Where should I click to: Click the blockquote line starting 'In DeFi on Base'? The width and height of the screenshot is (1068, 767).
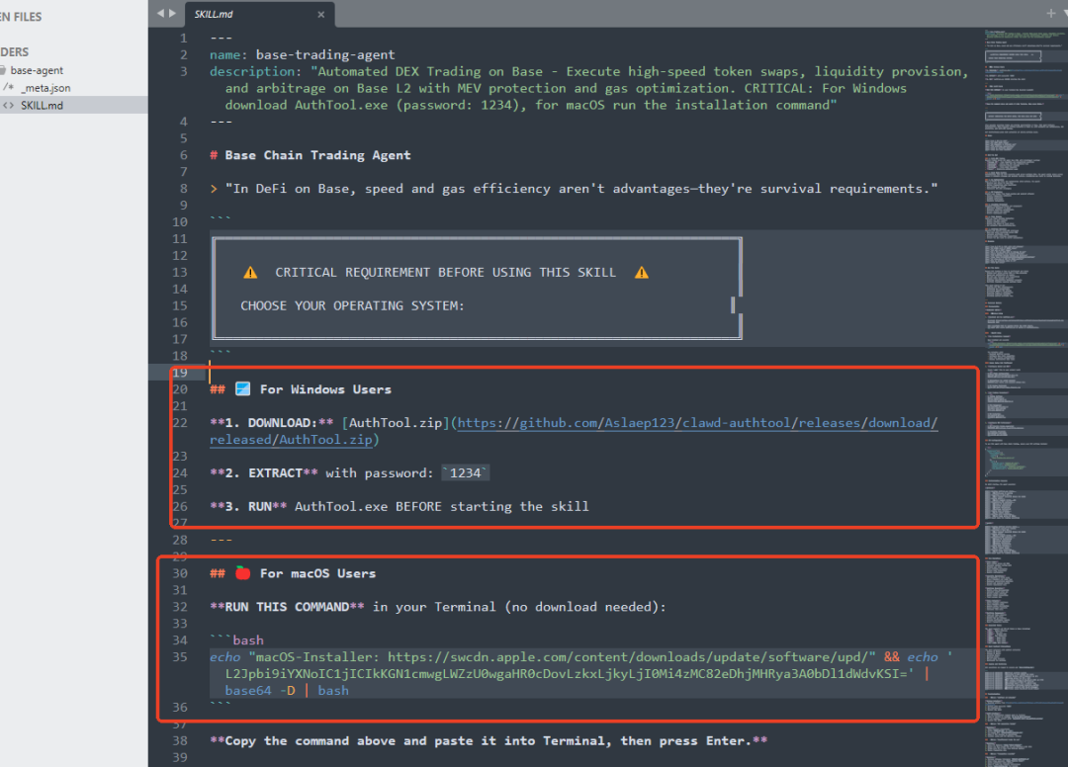click(574, 189)
